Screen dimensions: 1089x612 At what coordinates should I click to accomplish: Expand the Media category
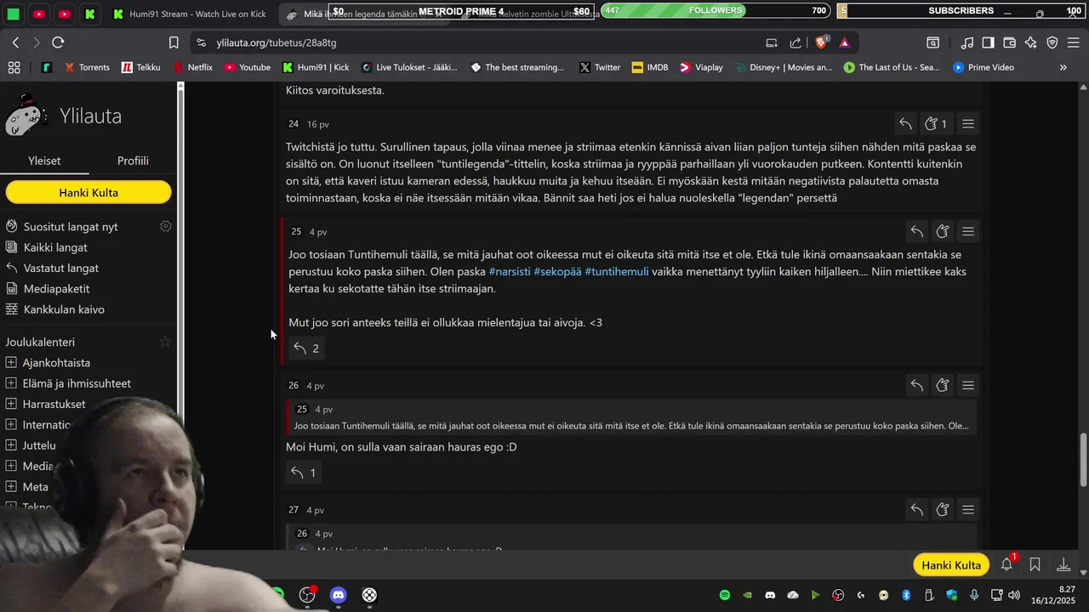[11, 466]
